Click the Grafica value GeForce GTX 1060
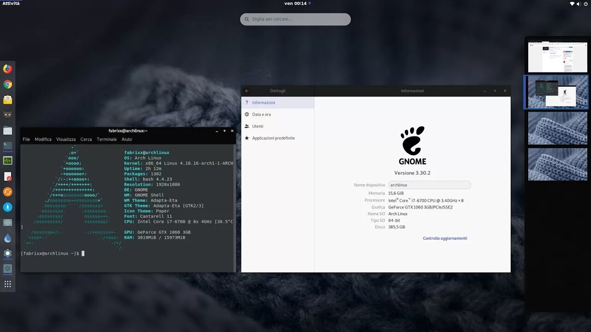Image resolution: width=591 pixels, height=332 pixels. [x=420, y=207]
